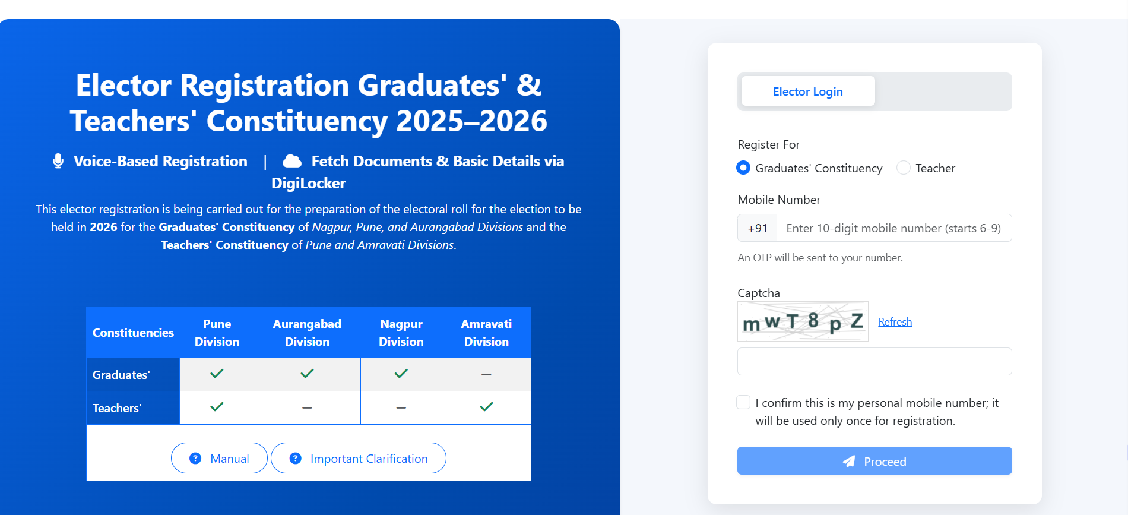Click the microphone Voice-Based Registration icon
This screenshot has width=1128, height=515.
pyautogui.click(x=58, y=161)
